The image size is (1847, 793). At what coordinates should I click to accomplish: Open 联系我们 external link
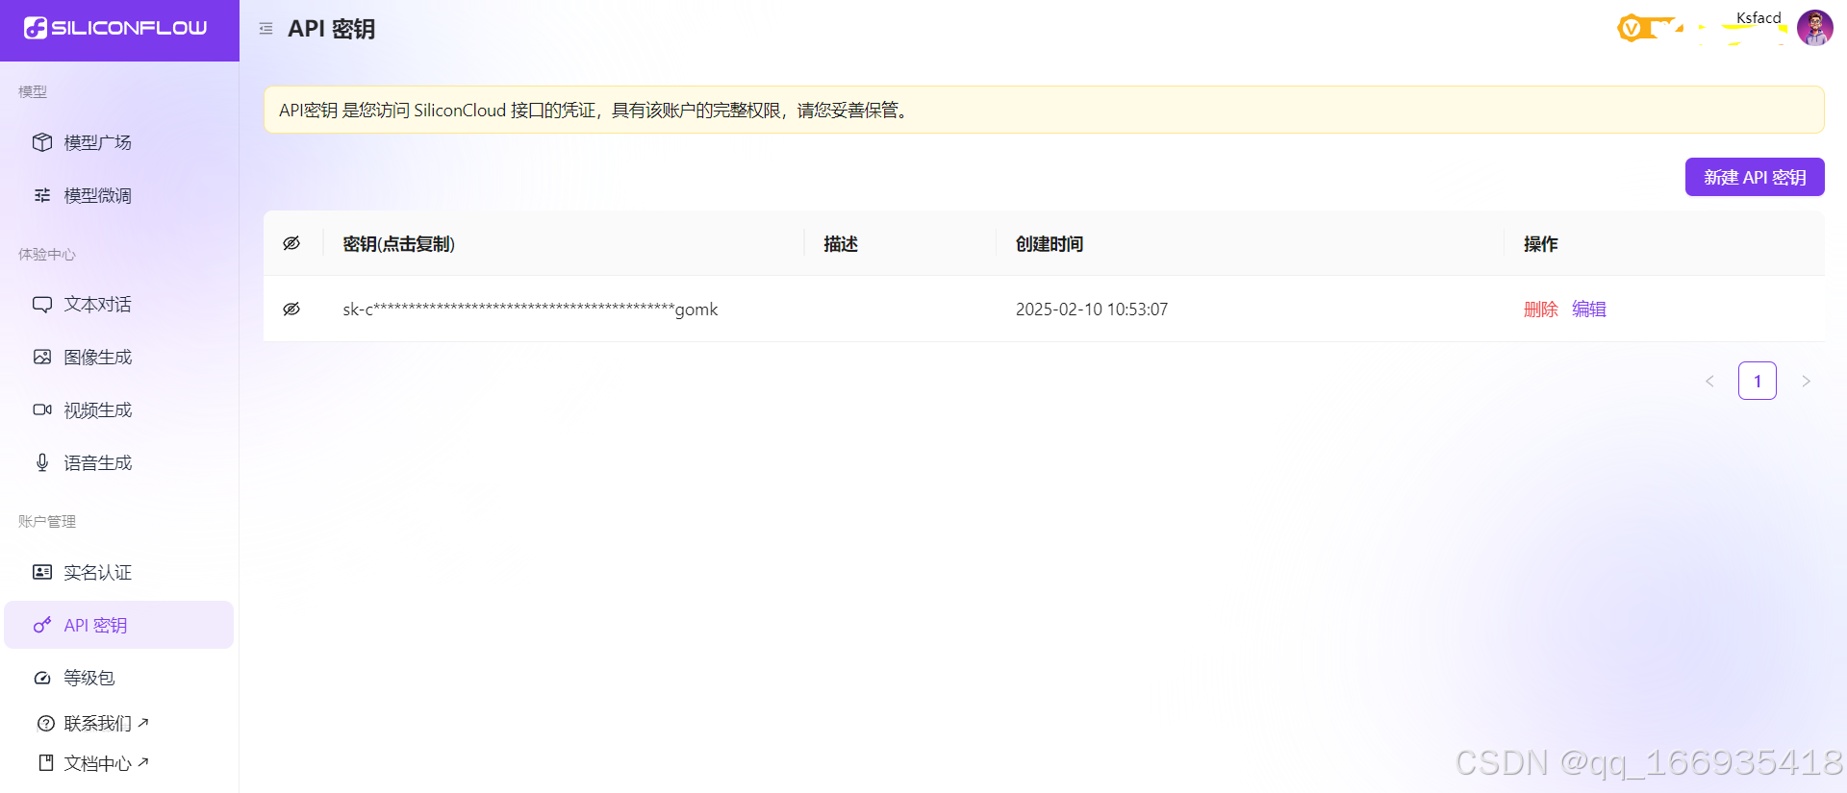106,723
